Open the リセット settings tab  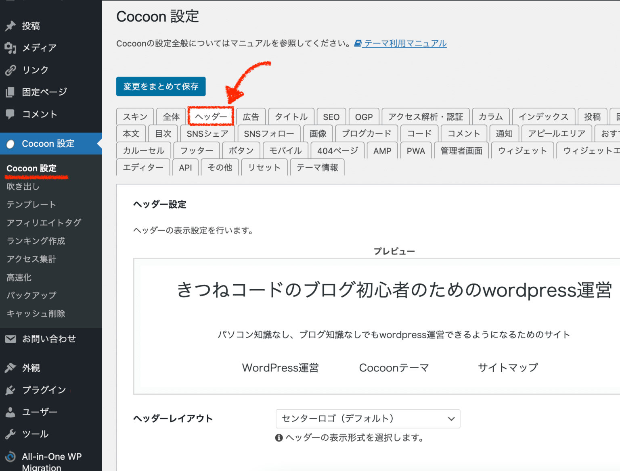(x=264, y=167)
